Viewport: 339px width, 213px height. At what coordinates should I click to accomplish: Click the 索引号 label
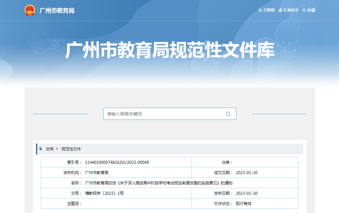point(74,162)
